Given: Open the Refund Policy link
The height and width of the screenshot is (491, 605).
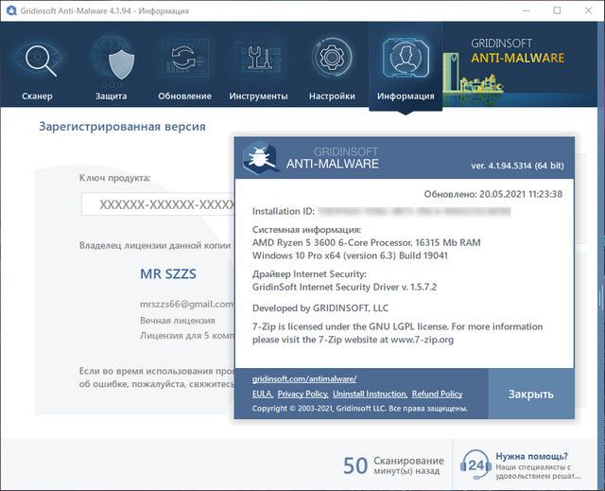Looking at the screenshot, I should coord(437,394).
